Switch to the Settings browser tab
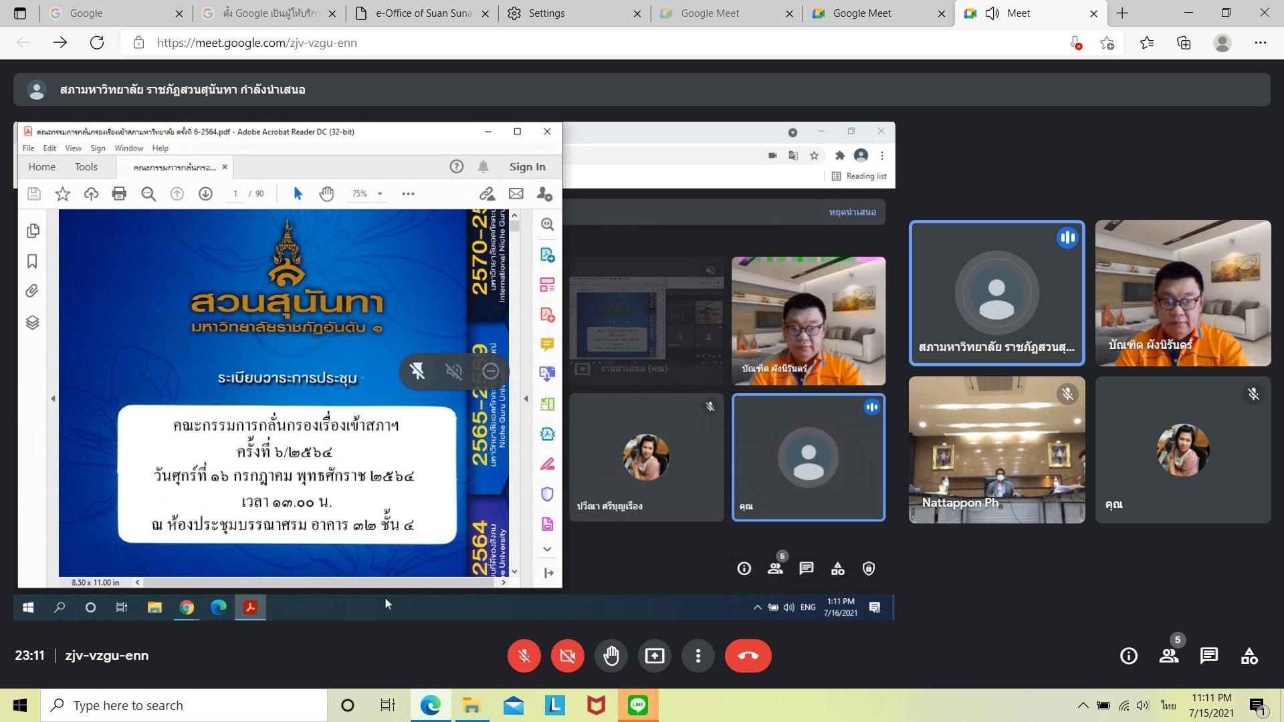 (x=546, y=13)
